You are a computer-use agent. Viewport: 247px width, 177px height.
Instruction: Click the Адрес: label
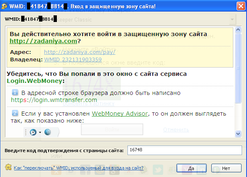(x=21, y=52)
